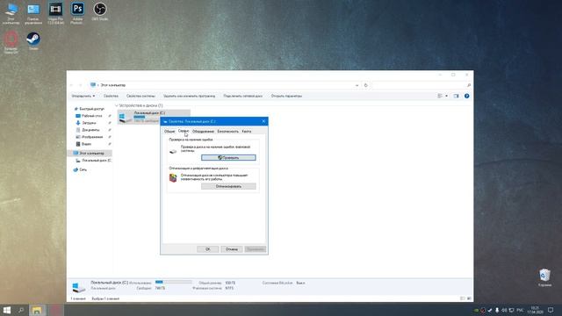Click the Explorer back arrow
This screenshot has width=562, height=316.
[72, 85]
